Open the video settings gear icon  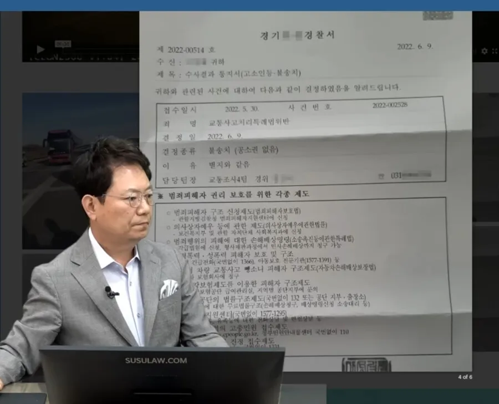[484, 51]
